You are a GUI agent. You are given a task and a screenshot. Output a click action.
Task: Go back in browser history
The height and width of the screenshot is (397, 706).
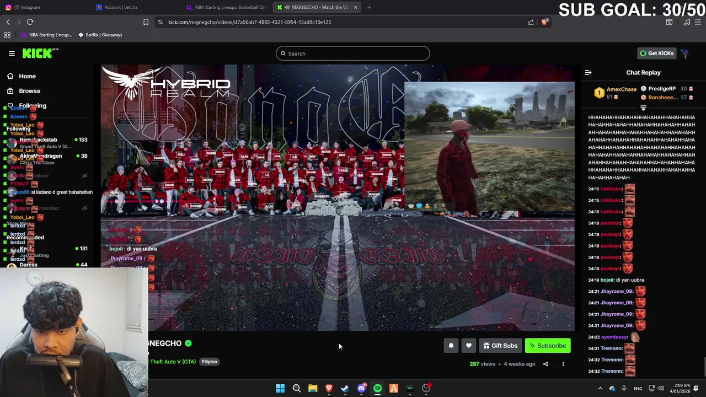click(8, 22)
